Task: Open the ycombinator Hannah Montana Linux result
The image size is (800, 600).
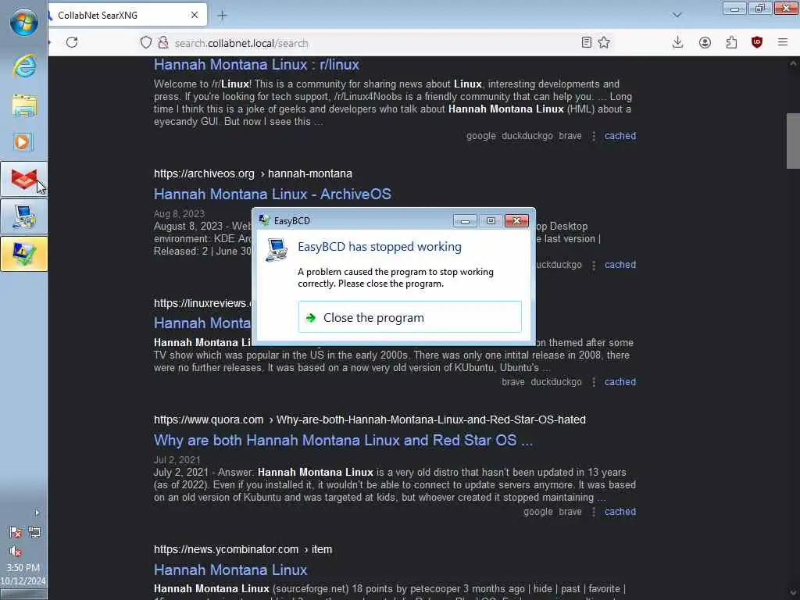Action: tap(230, 570)
